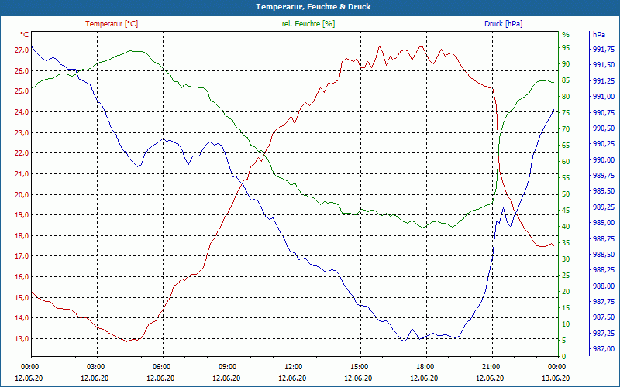Click the 15,0 temperature axis value
The height and width of the screenshot is (387, 620).
pyautogui.click(x=22, y=298)
